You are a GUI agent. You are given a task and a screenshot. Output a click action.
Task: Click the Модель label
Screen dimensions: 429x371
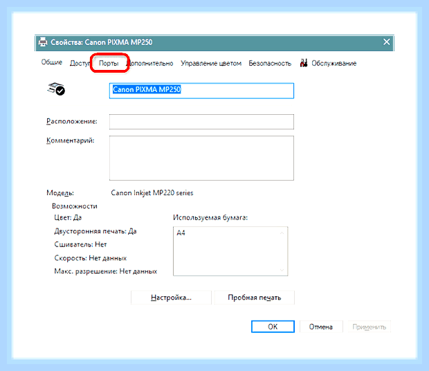click(x=60, y=193)
